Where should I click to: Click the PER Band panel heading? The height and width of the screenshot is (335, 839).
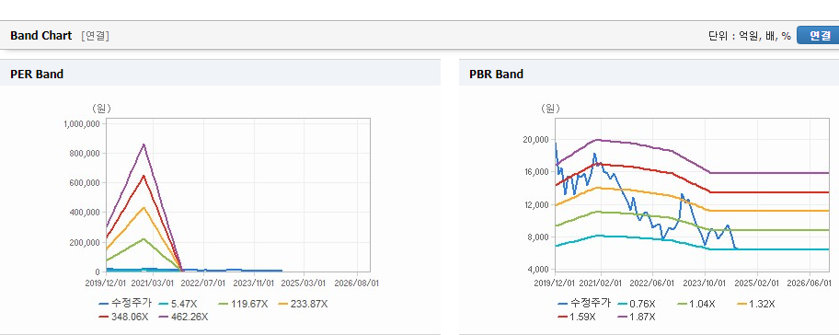(37, 75)
